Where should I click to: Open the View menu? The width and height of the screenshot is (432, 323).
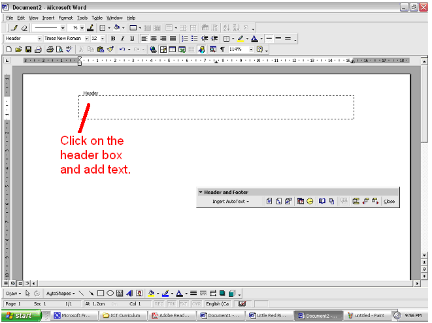point(33,18)
